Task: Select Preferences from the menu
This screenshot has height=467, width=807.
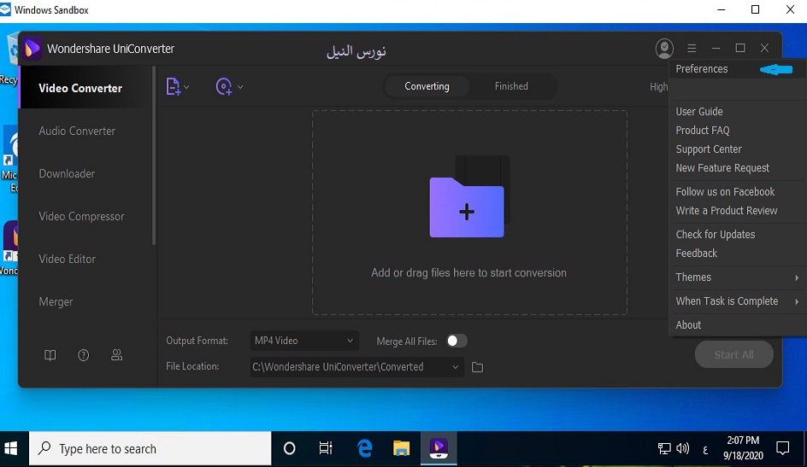Action: (x=702, y=69)
